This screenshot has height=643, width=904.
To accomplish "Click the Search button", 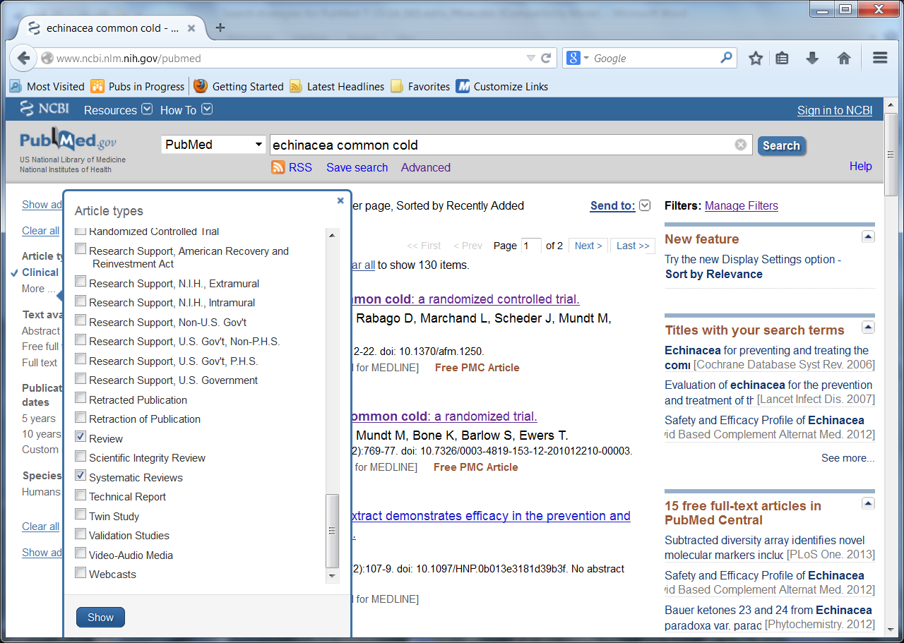I will (x=781, y=146).
